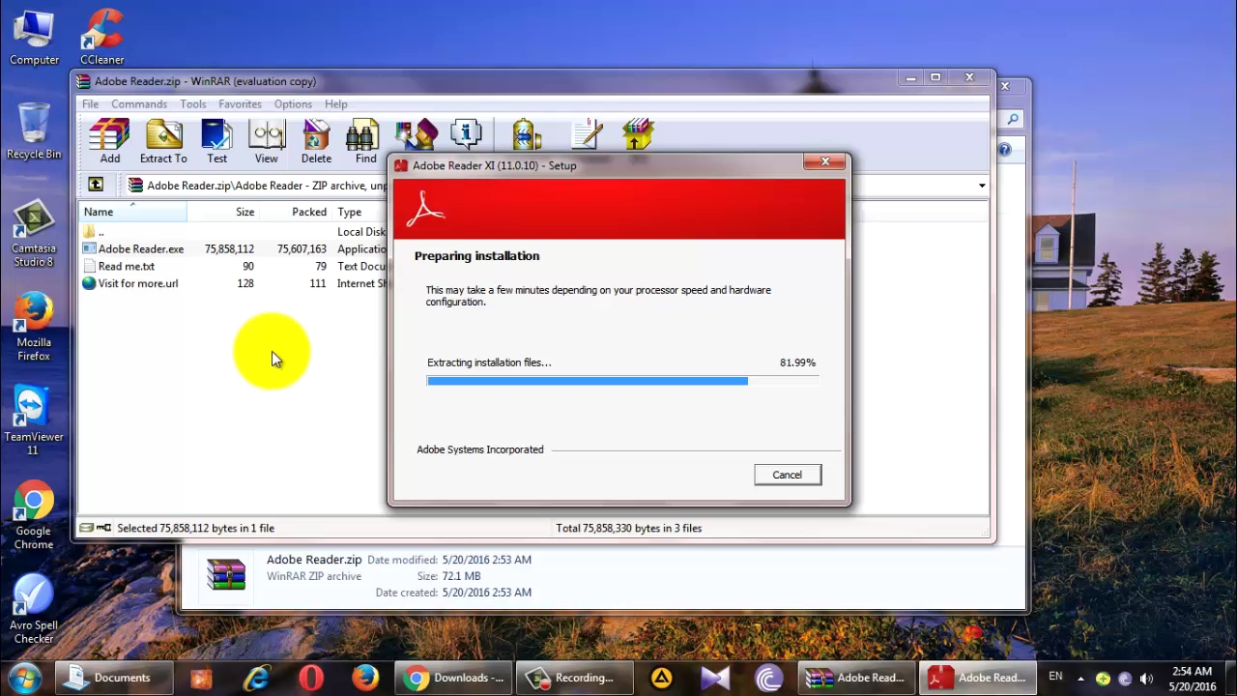Open the File menu in WinRAR

coord(90,104)
